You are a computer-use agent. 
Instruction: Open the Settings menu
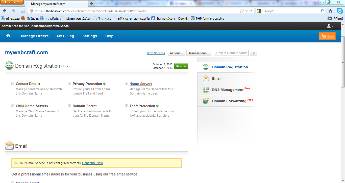(x=90, y=36)
